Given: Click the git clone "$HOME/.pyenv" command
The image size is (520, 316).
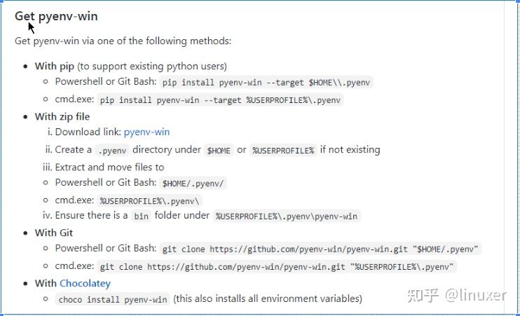Looking at the screenshot, I should [x=320, y=249].
